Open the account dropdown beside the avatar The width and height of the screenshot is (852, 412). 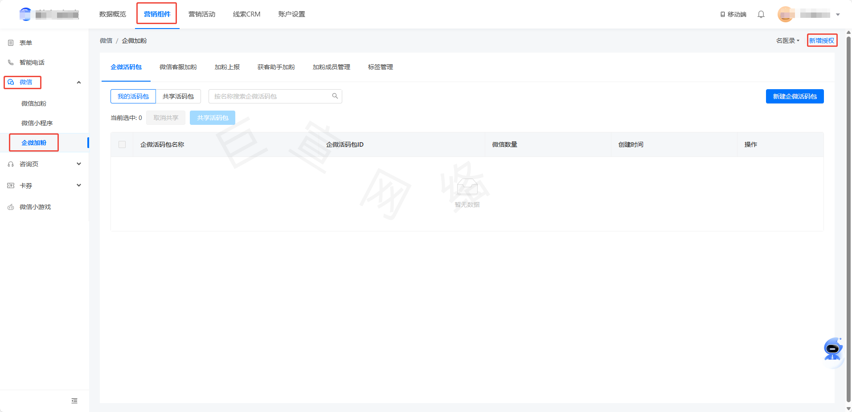coord(837,14)
